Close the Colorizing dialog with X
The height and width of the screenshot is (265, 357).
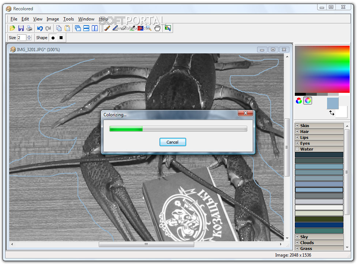pos(245,113)
